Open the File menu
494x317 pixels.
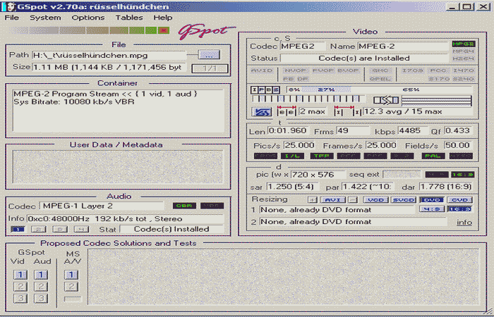(12, 17)
